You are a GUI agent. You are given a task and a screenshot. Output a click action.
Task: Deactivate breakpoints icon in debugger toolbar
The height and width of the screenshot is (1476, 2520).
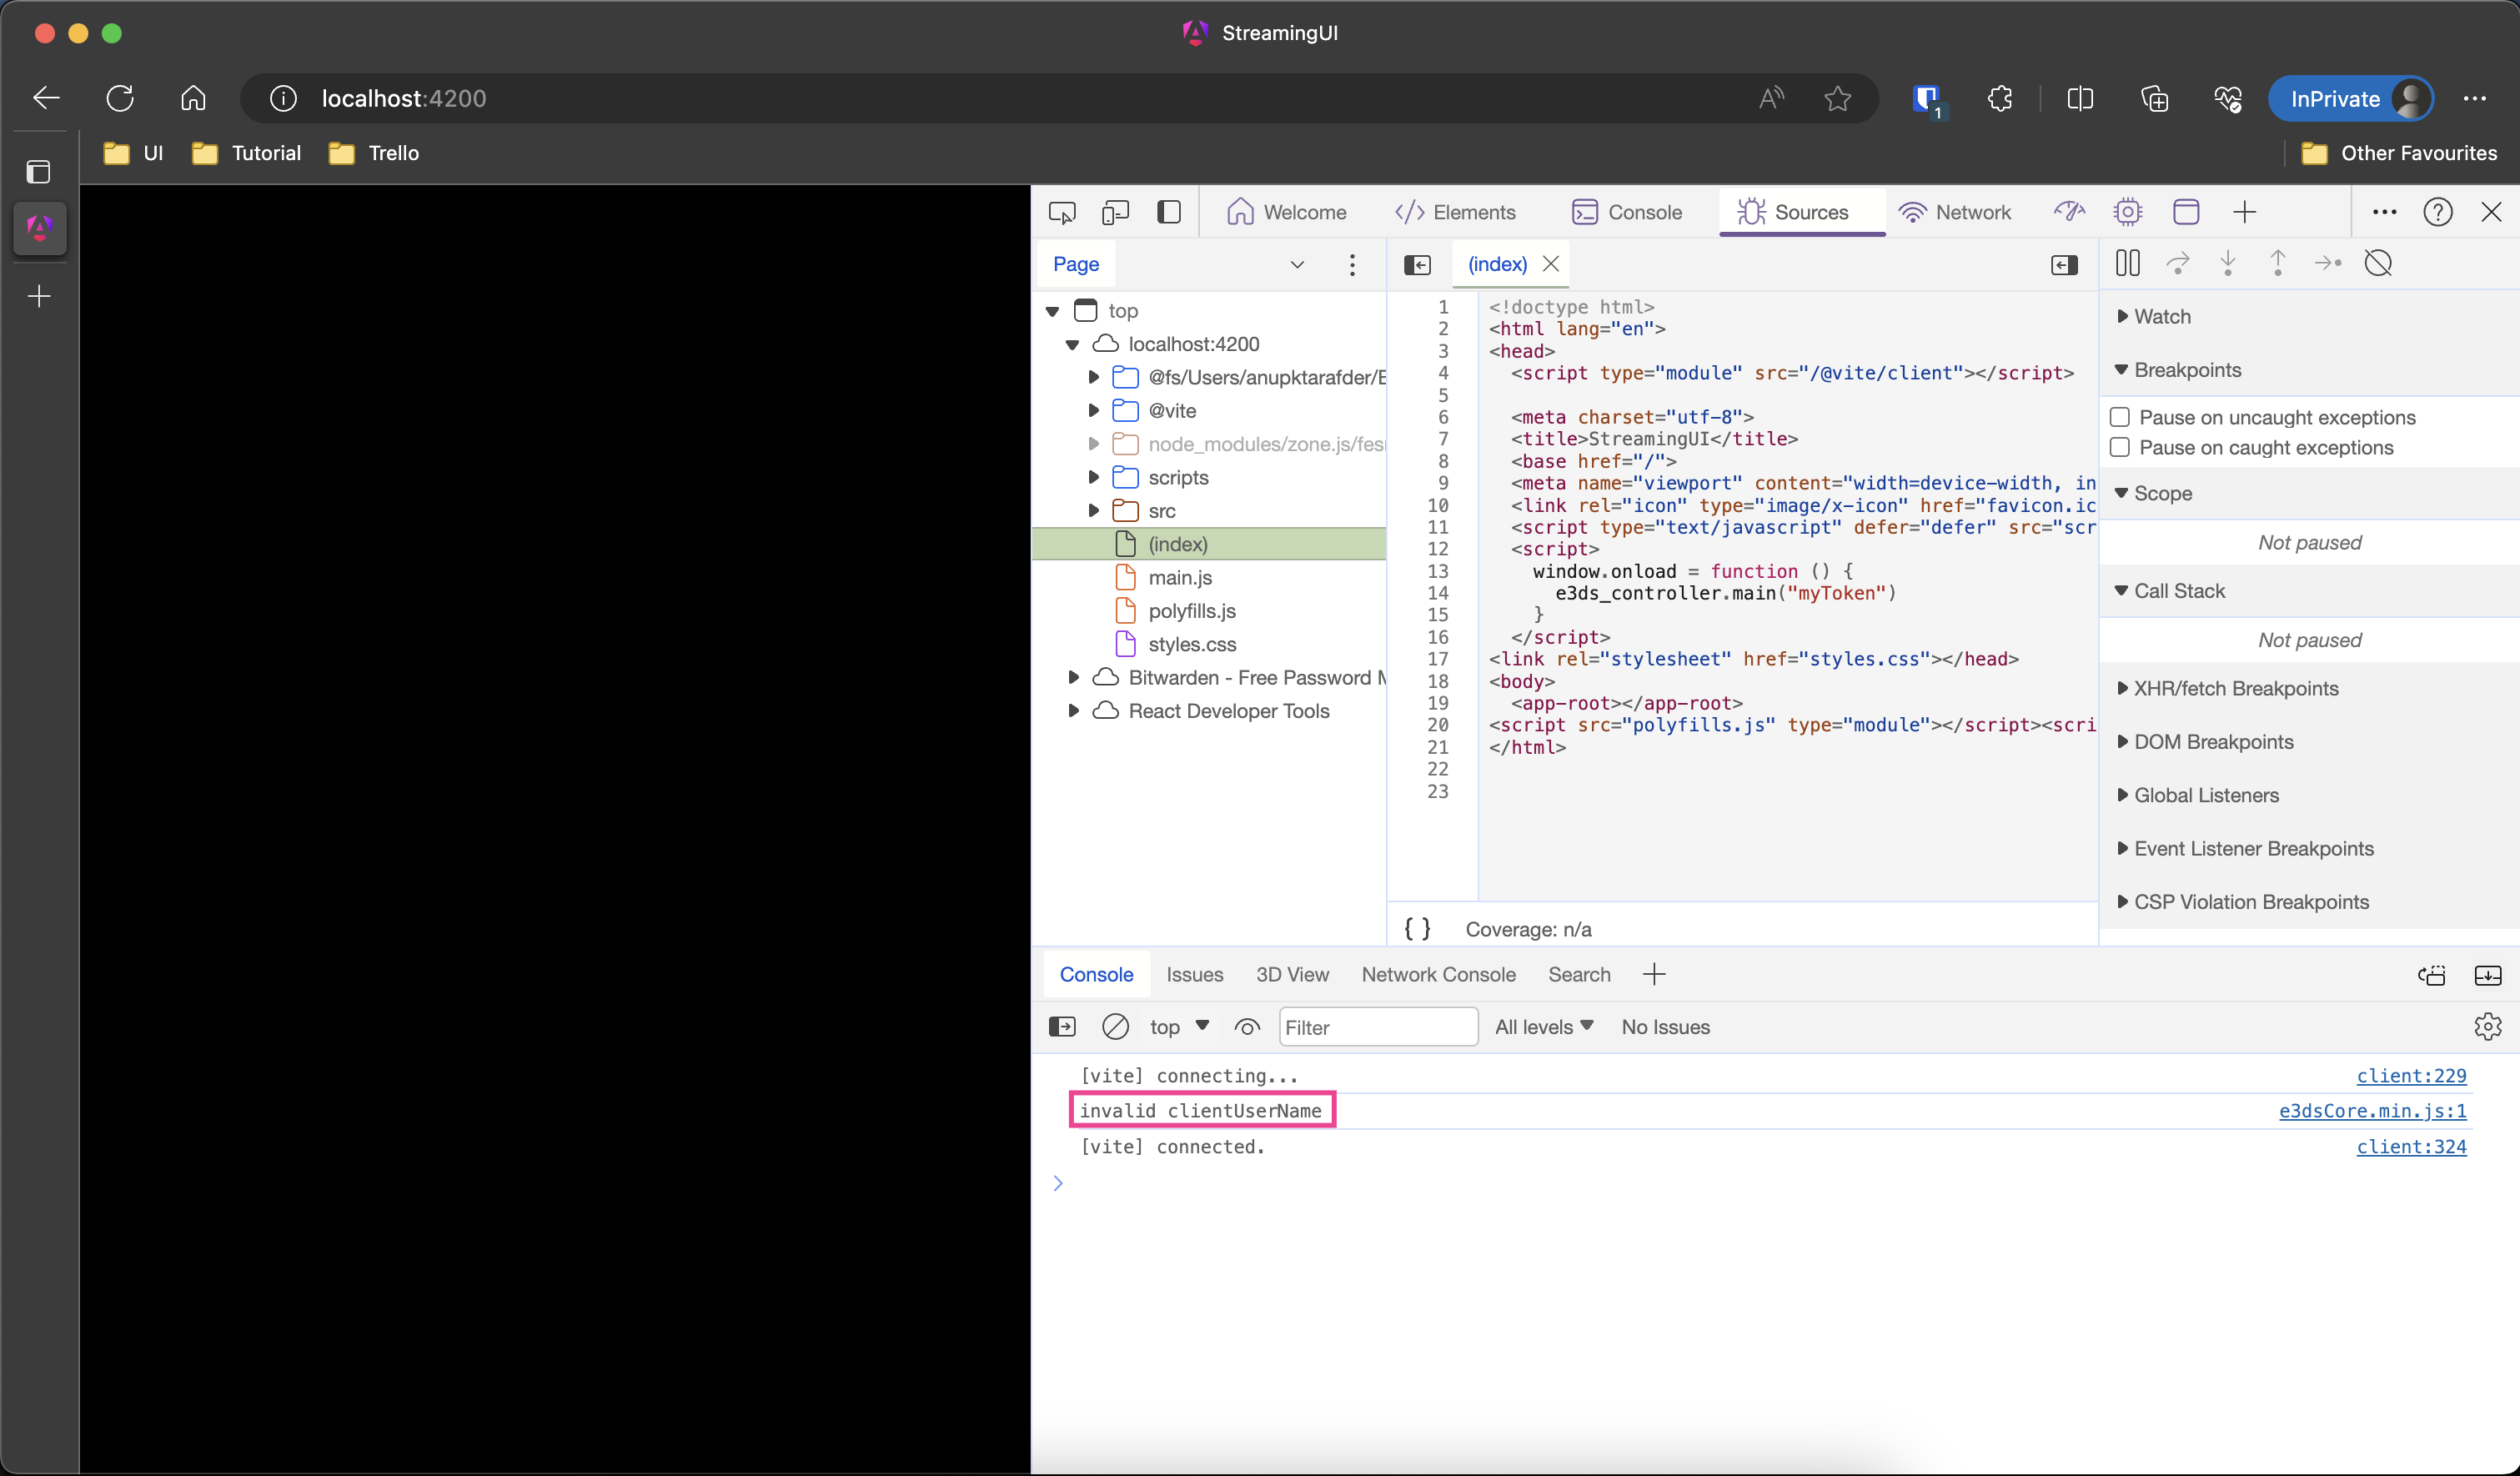point(2377,263)
